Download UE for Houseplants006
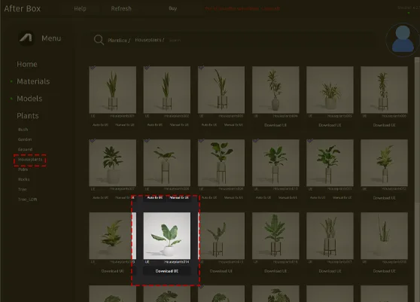Screen dimensions: 420x302 pyautogui.click(x=384, y=125)
